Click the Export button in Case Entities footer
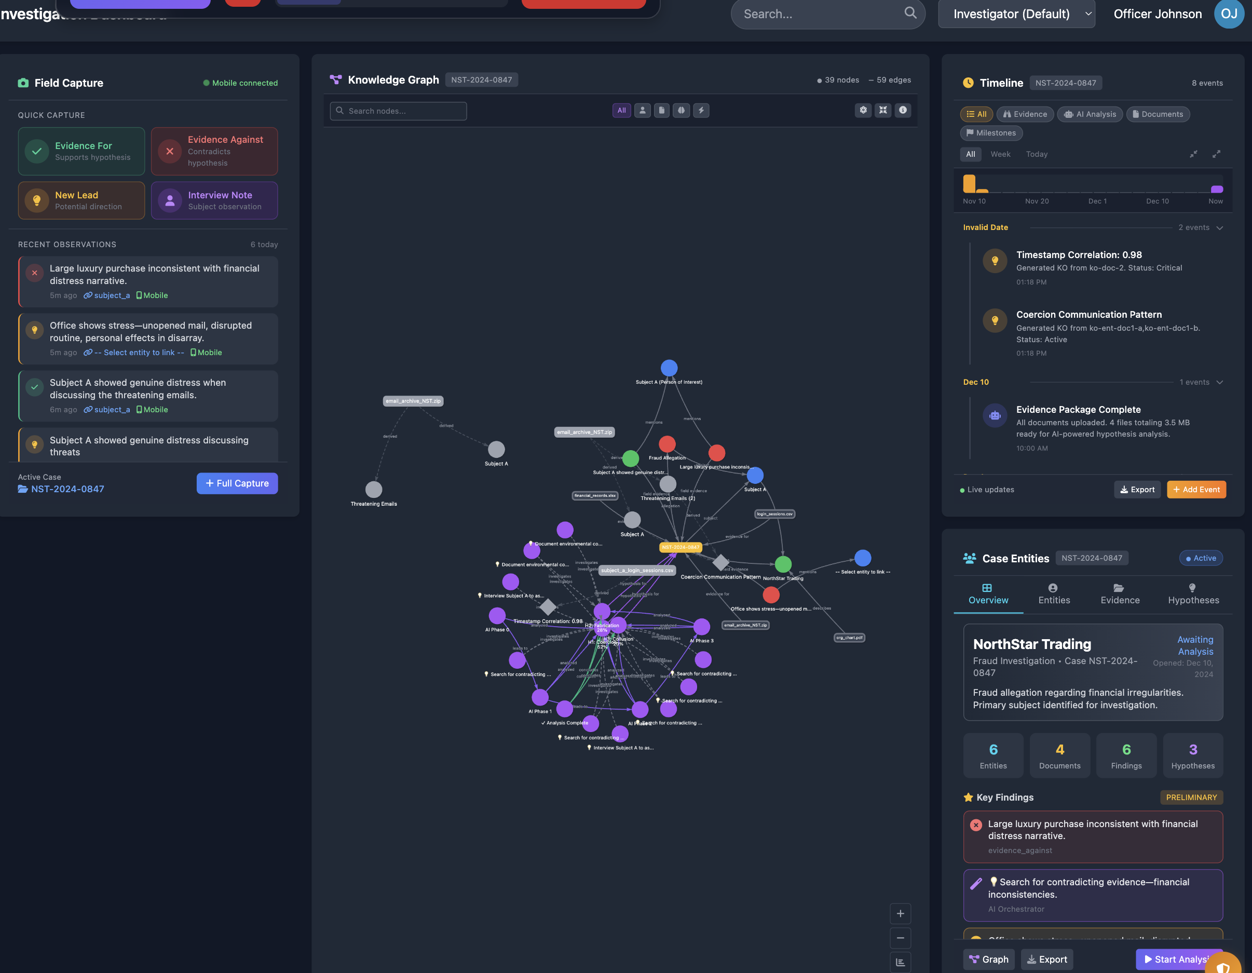The image size is (1252, 973). (x=1047, y=959)
